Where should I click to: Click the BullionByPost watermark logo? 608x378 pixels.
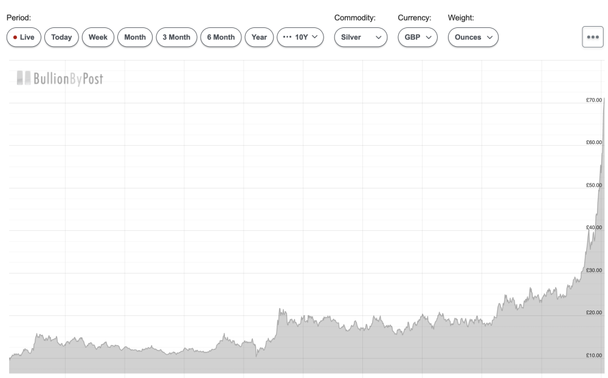pyautogui.click(x=59, y=78)
